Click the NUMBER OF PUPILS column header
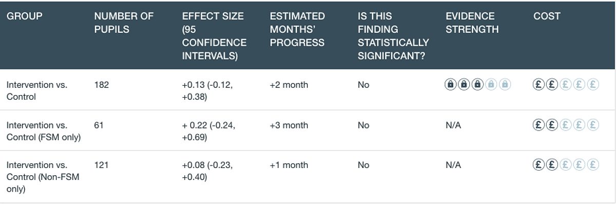This screenshot has height=204, width=616. (x=124, y=23)
